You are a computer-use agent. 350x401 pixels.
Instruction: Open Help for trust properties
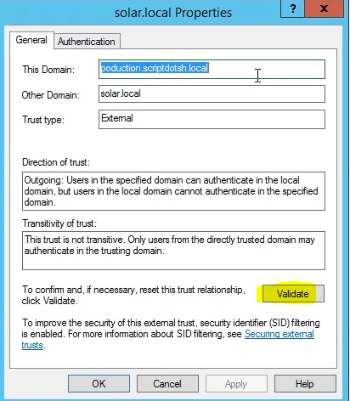[305, 384]
